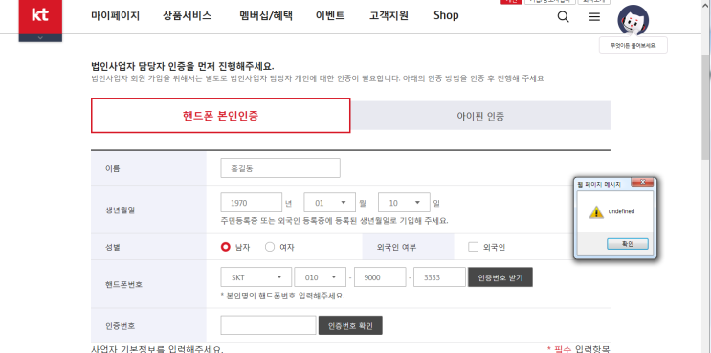Click the 생년월일 row label
The image size is (711, 353).
[x=120, y=210]
